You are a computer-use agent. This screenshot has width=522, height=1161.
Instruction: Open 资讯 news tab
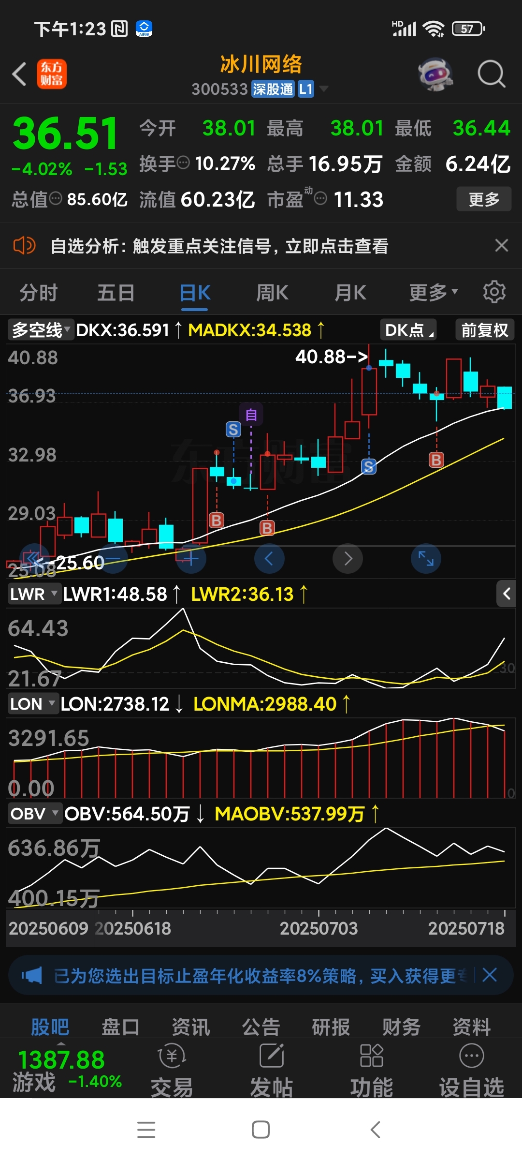[190, 1027]
